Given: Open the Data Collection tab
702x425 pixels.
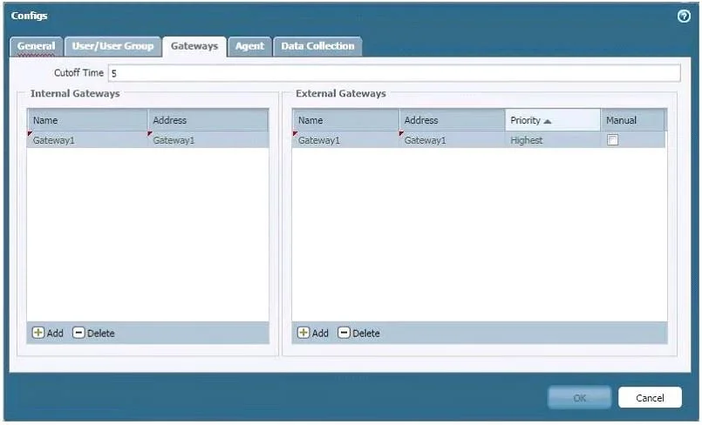Looking at the screenshot, I should click(x=317, y=46).
